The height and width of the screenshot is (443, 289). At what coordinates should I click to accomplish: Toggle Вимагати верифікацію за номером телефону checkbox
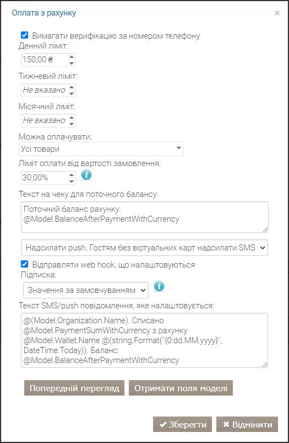pyautogui.click(x=25, y=35)
